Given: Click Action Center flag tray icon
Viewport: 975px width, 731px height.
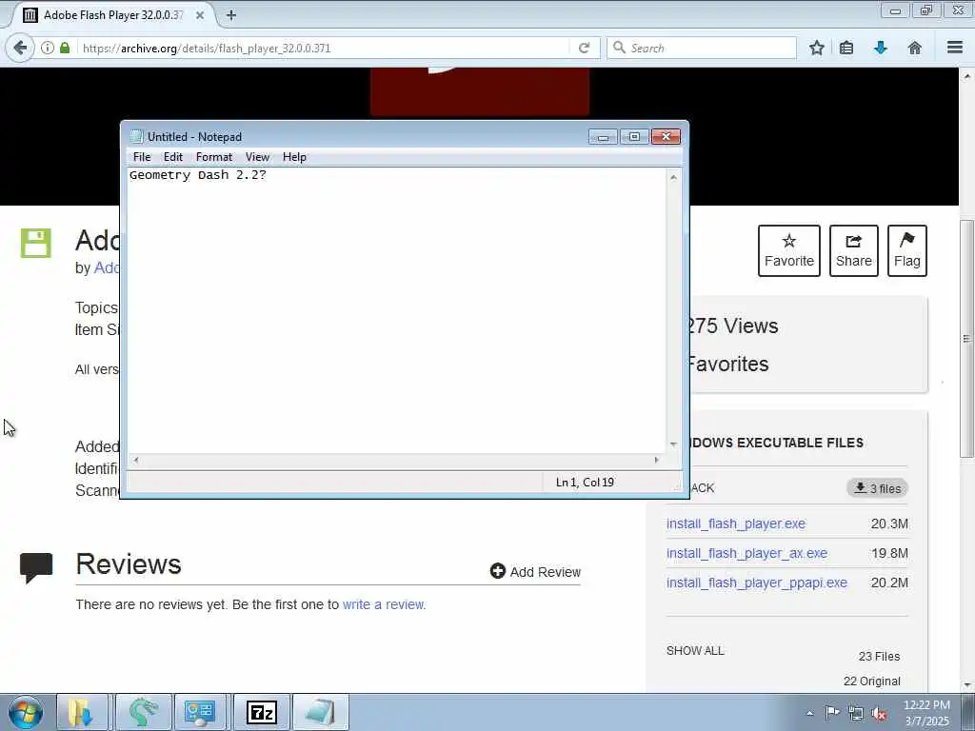Looking at the screenshot, I should (x=832, y=712).
